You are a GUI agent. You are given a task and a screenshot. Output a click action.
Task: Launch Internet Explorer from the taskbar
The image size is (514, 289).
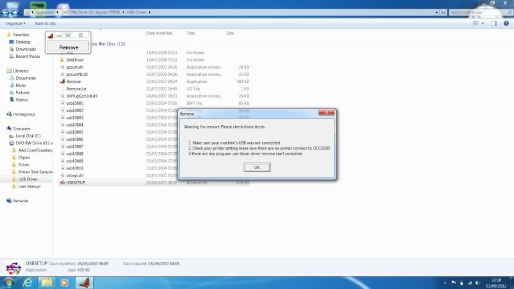coord(28,283)
